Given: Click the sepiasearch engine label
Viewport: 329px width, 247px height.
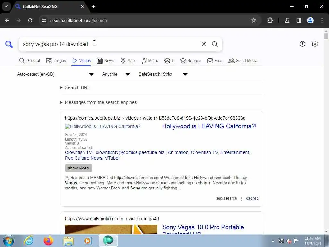Looking at the screenshot, I should point(227,198).
